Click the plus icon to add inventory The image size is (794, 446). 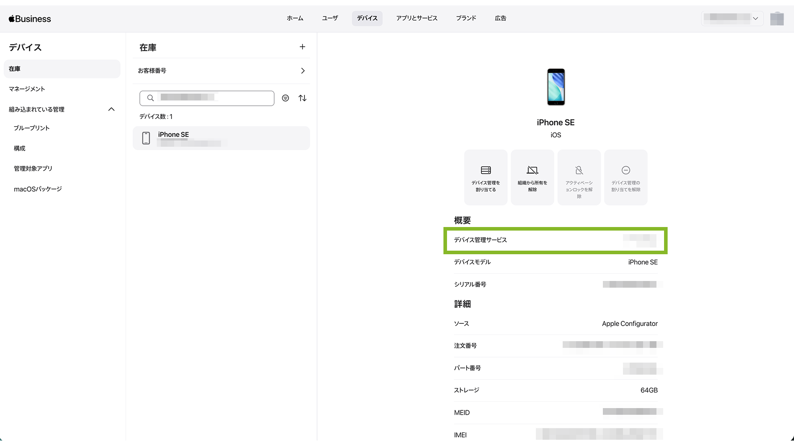coord(302,47)
